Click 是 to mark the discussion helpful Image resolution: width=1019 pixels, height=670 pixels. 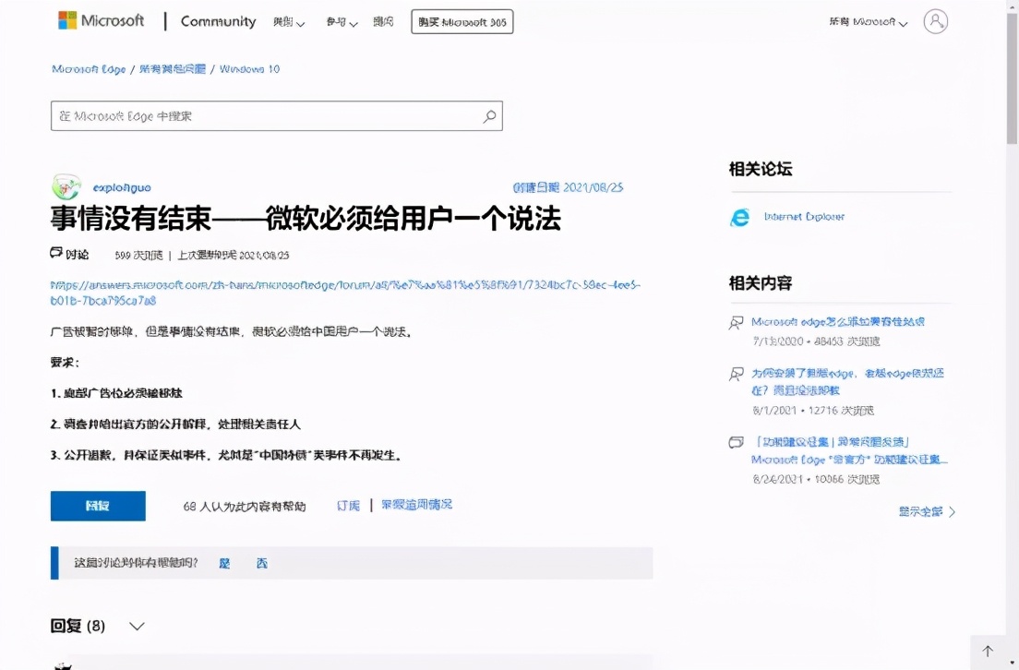pos(223,562)
